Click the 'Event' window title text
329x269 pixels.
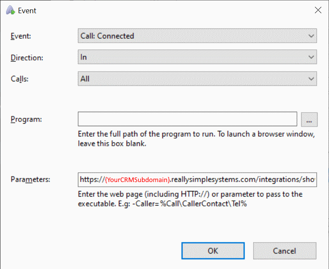[x=26, y=11]
